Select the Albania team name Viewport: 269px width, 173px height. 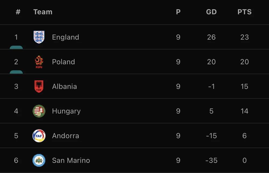(x=64, y=86)
